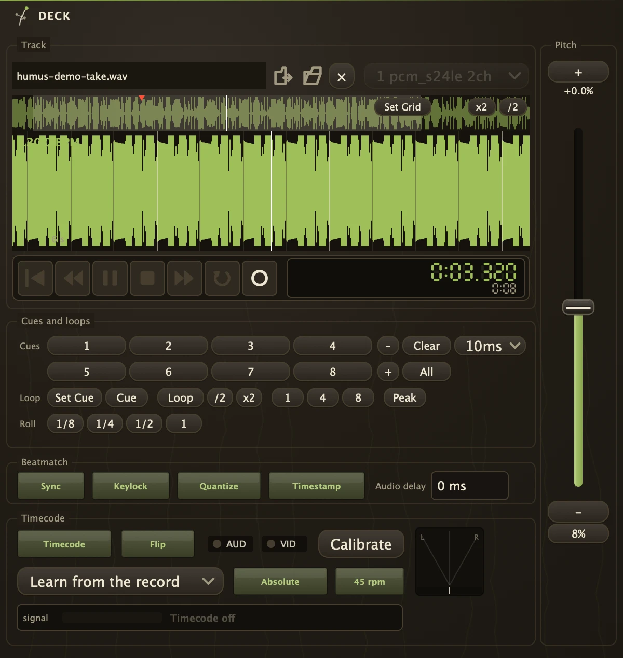Click the export track icon
623x658 pixels.
283,76
